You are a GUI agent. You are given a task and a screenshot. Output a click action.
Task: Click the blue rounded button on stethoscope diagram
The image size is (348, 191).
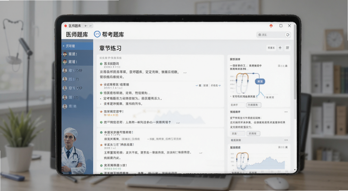point(260,82)
